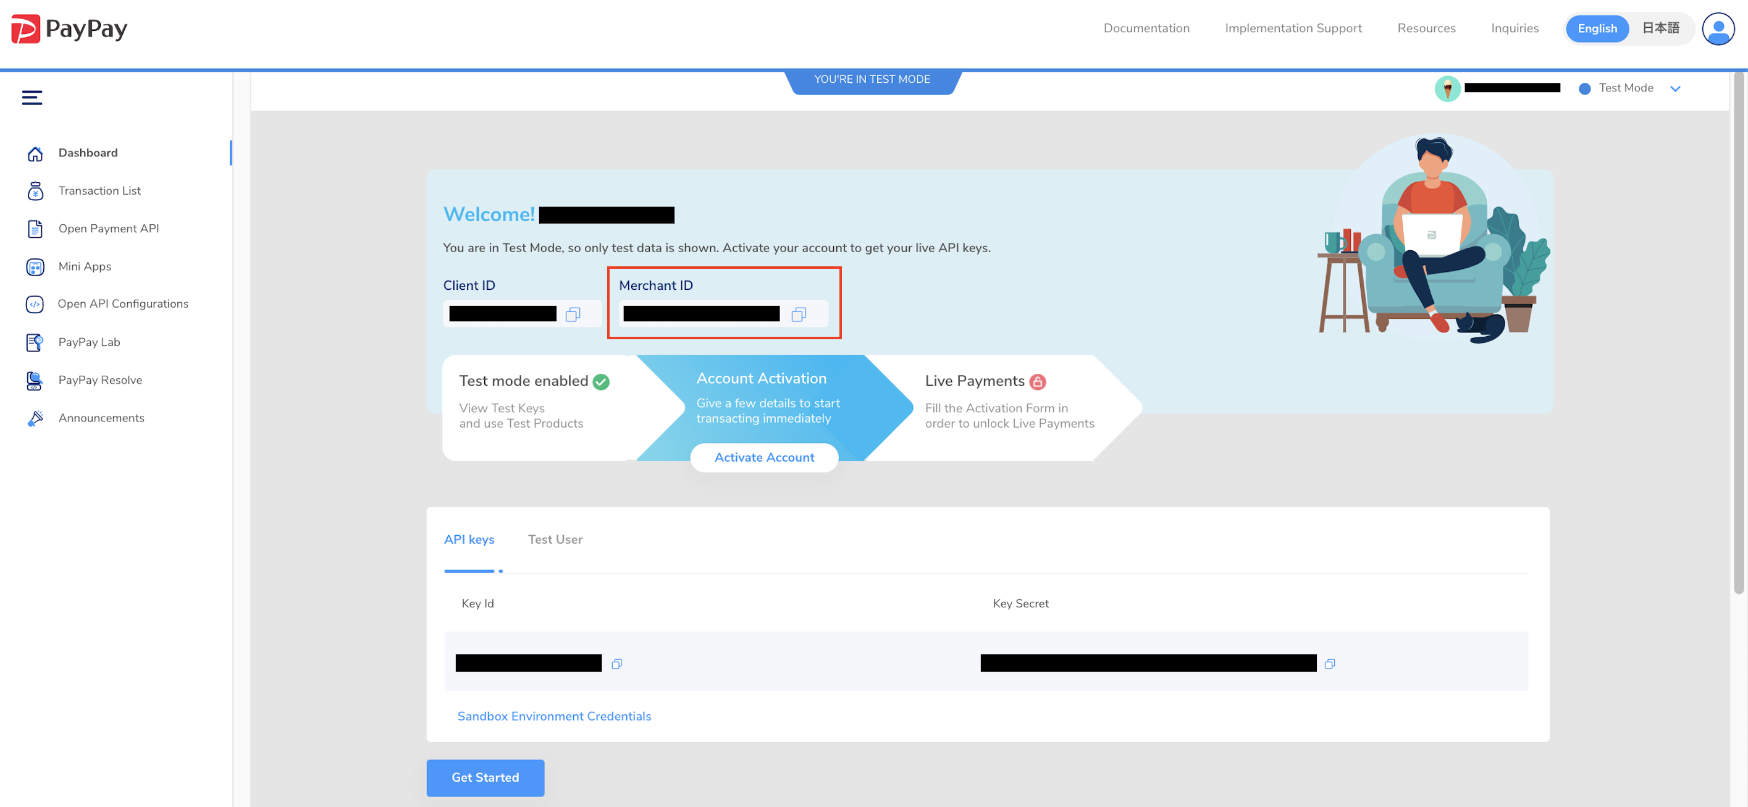Switch to the Test User tab
The width and height of the screenshot is (1748, 807).
coord(555,539)
